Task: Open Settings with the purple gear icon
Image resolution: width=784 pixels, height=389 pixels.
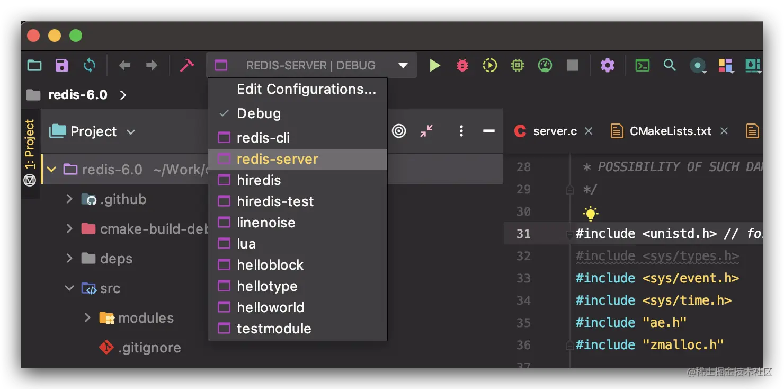Action: click(608, 65)
